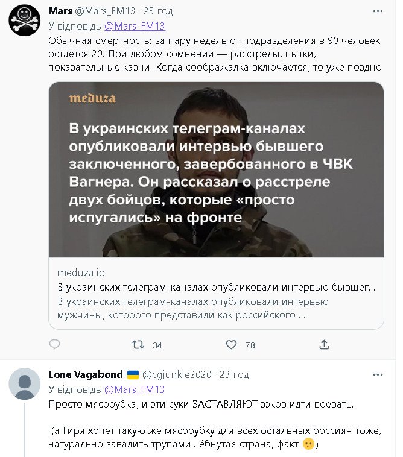This screenshot has height=457, width=403.
Task: Click the 78 likes count
Action: click(250, 345)
